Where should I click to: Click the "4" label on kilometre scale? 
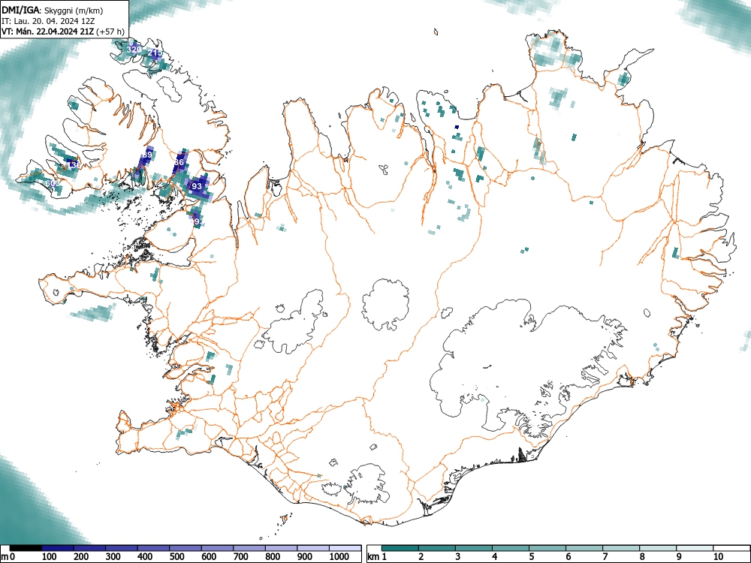coord(495,556)
